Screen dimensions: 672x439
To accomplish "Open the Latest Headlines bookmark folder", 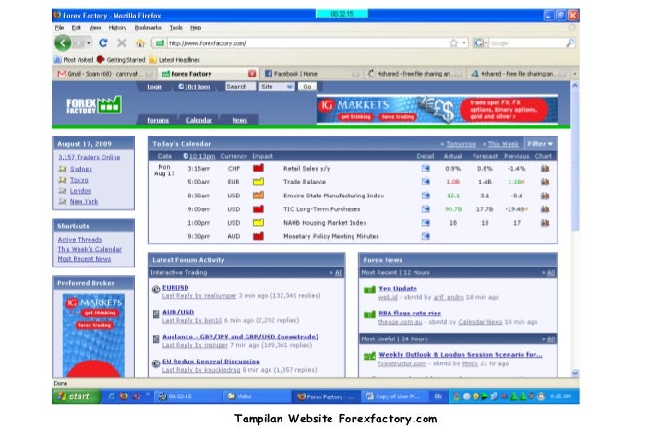I will [x=174, y=60].
